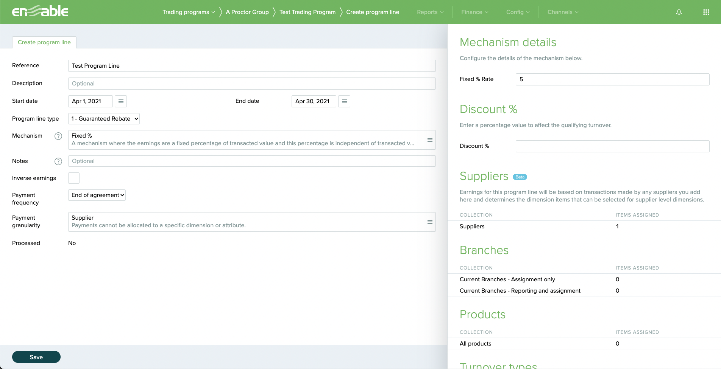Screen dimensions: 721x369
Task: Open the Payment granularity list icon
Action: pos(430,222)
